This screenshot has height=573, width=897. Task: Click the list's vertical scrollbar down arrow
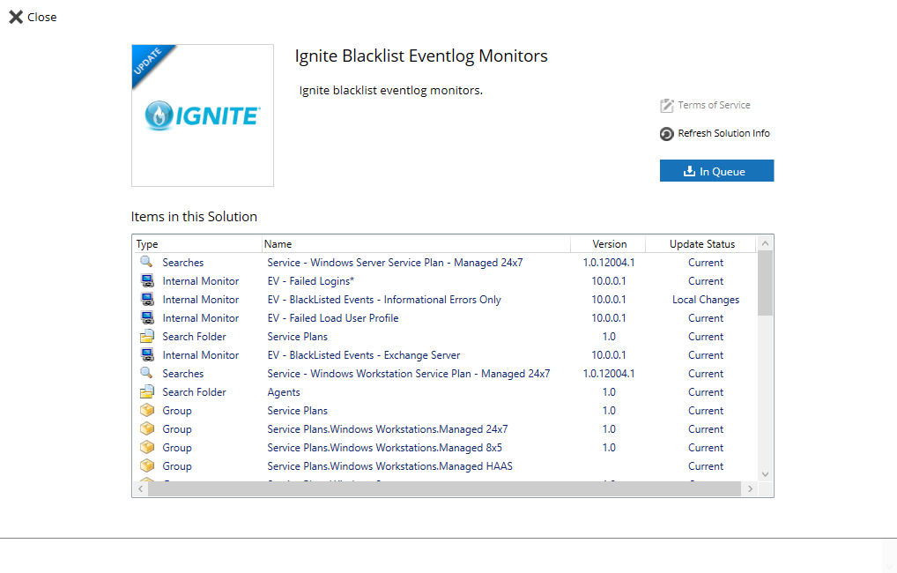pyautogui.click(x=765, y=474)
